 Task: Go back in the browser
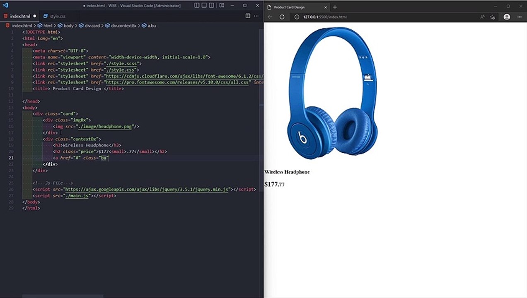(x=270, y=17)
